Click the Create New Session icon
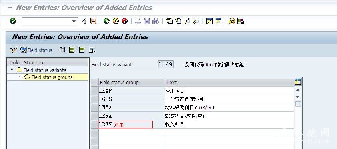 (x=209, y=21)
